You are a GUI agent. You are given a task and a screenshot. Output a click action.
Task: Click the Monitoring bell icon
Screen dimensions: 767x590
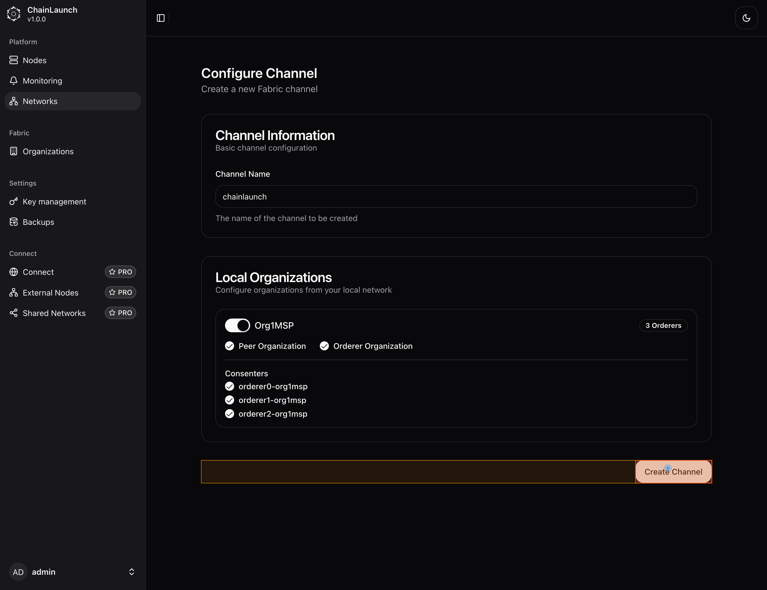(x=14, y=81)
